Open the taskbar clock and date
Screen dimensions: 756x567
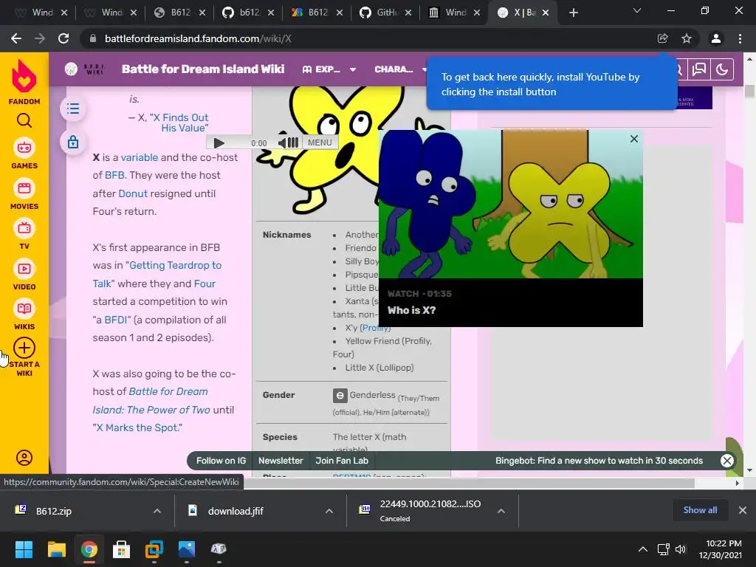click(x=721, y=549)
